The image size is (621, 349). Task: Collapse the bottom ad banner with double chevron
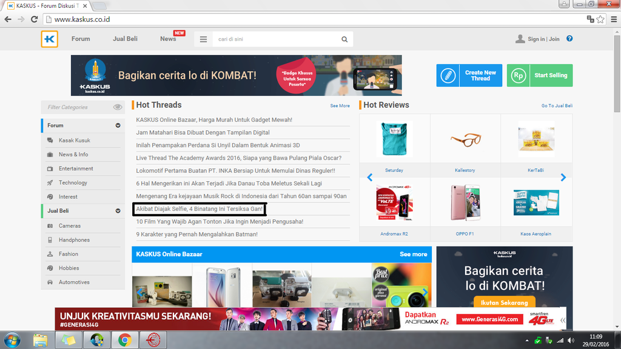coord(563,320)
